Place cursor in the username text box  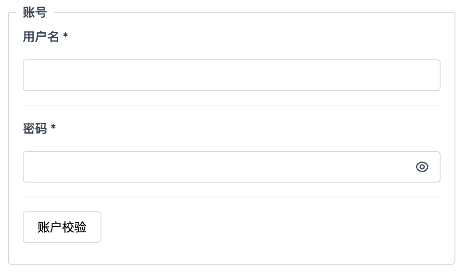coord(231,75)
